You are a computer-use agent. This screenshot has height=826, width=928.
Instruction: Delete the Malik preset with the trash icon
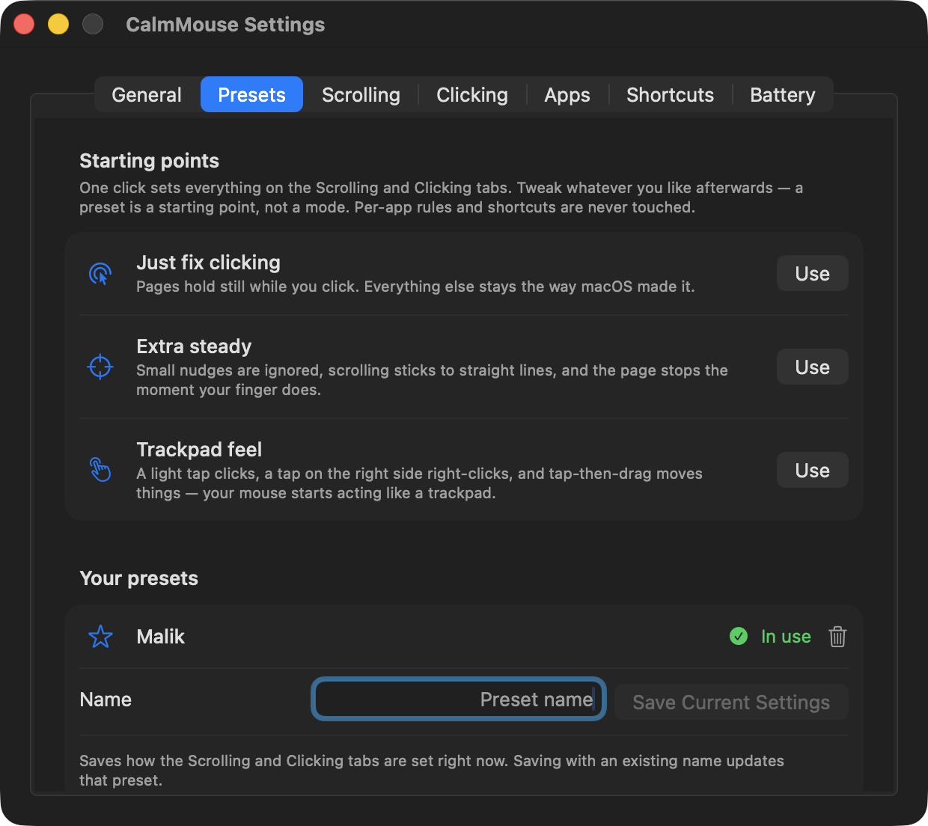pos(837,637)
